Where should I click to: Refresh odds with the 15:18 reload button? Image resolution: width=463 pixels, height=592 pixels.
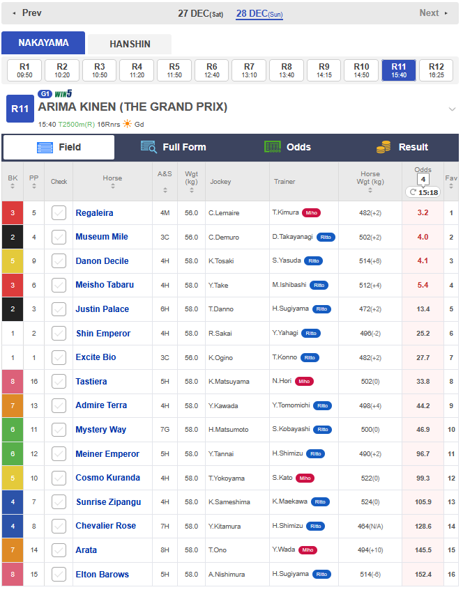click(x=423, y=192)
